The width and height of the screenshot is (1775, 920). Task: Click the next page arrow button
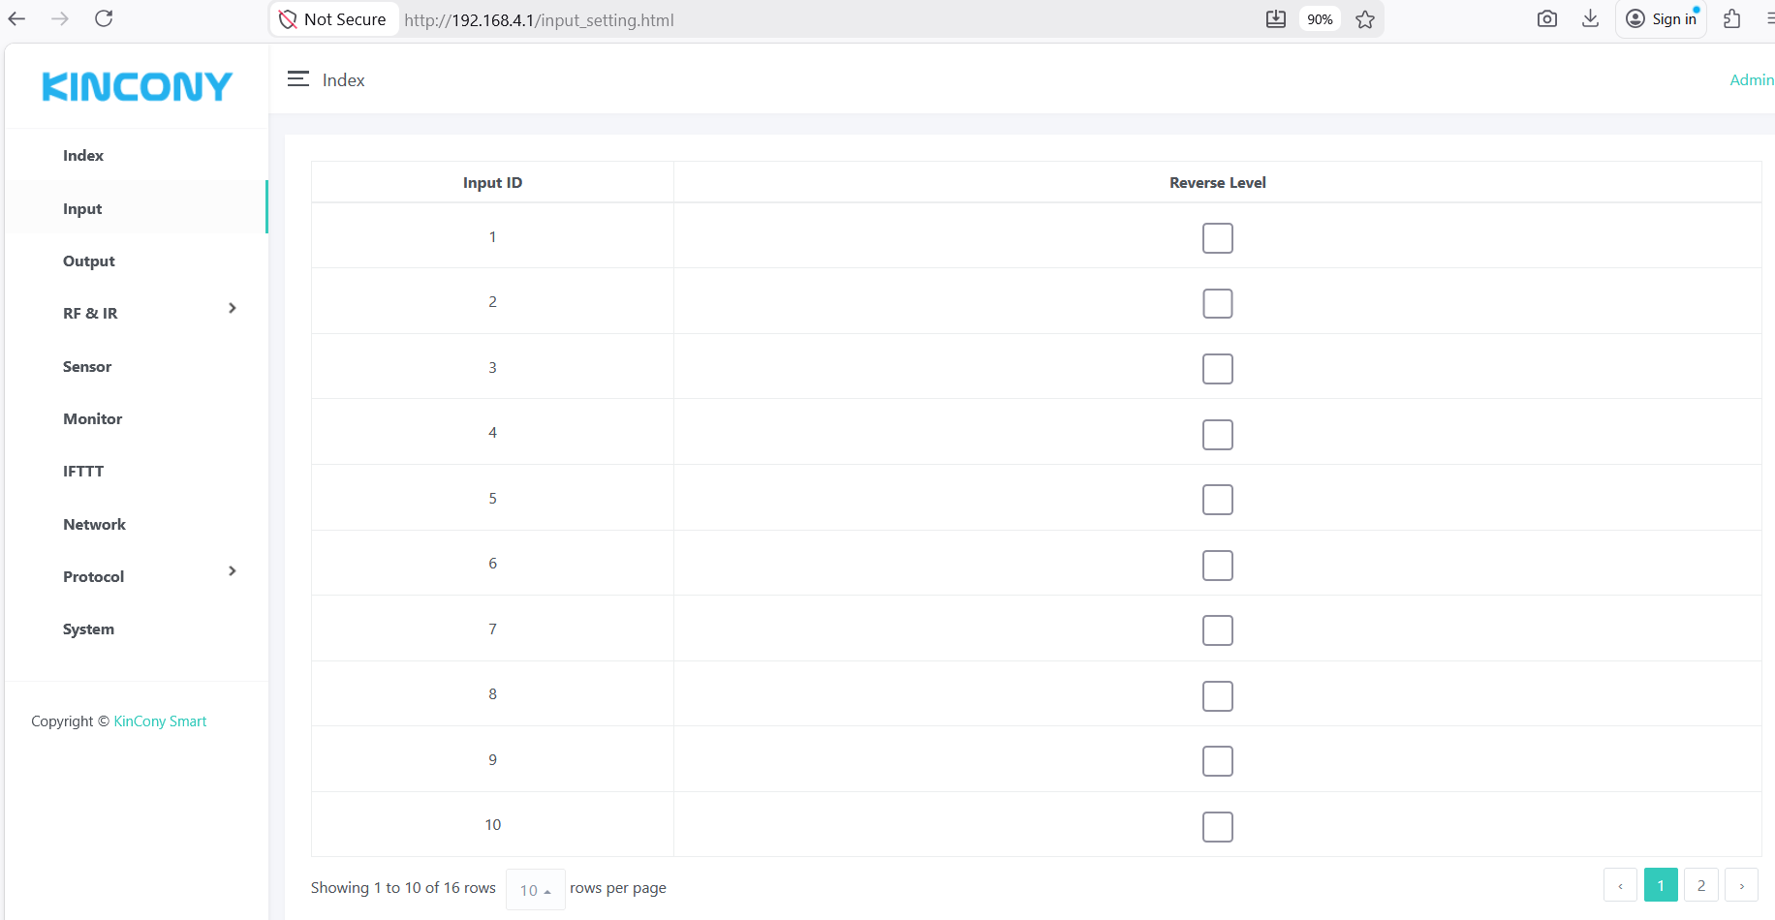click(x=1741, y=885)
